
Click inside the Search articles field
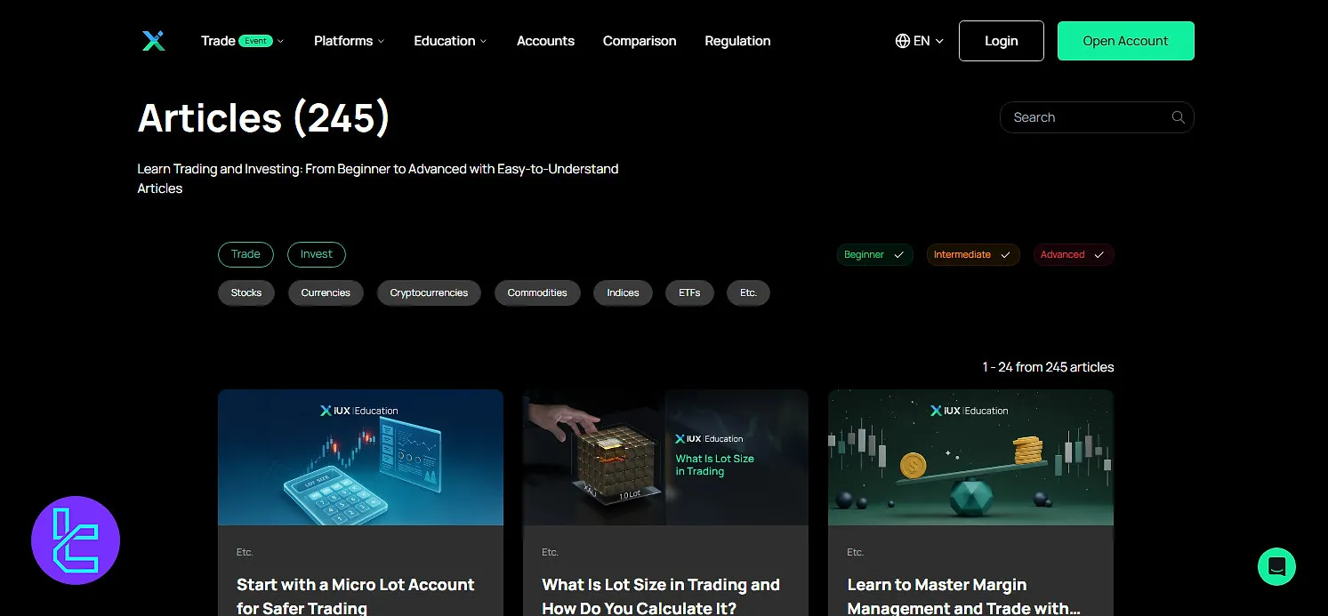(1085, 116)
